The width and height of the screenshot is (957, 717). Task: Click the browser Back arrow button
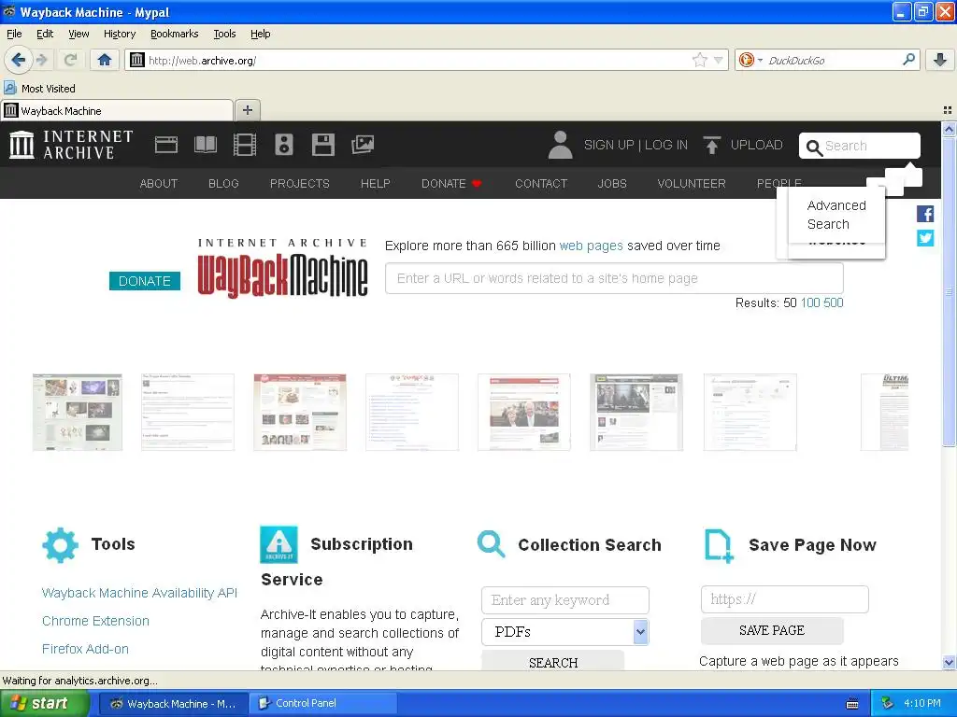click(19, 60)
